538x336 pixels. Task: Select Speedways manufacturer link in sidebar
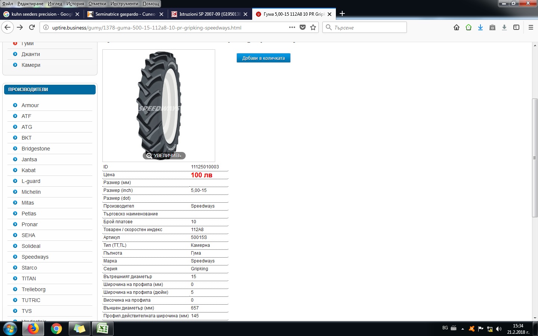point(35,257)
